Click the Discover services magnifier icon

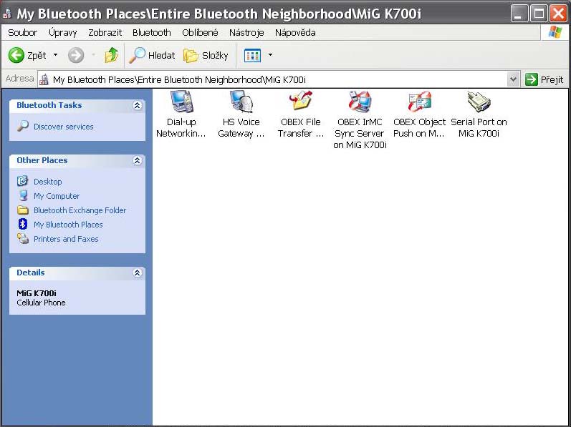[x=23, y=126]
